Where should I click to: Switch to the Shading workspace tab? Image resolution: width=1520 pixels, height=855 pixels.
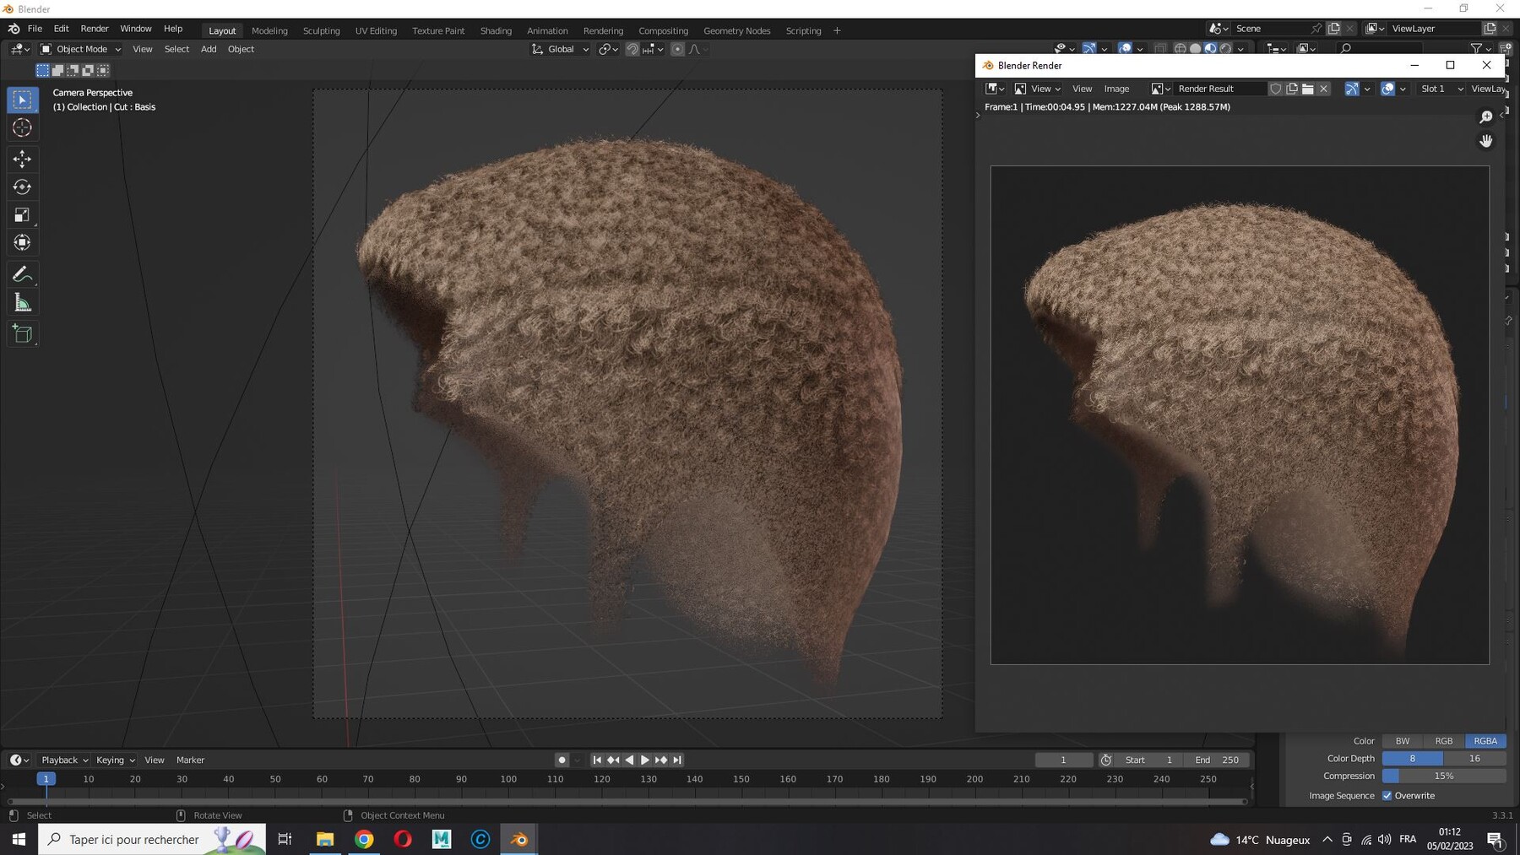[496, 30]
